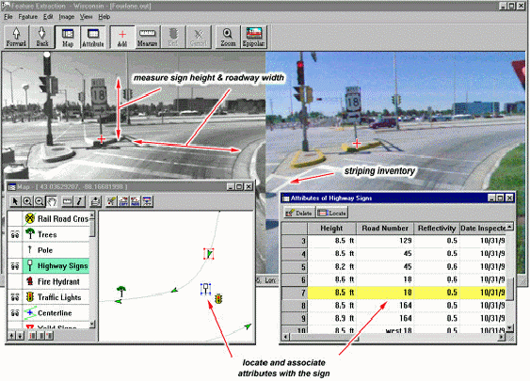Screen dimensions: 530x381
Task: Select the pointer arrow tool in Map window
Action: tap(15, 201)
